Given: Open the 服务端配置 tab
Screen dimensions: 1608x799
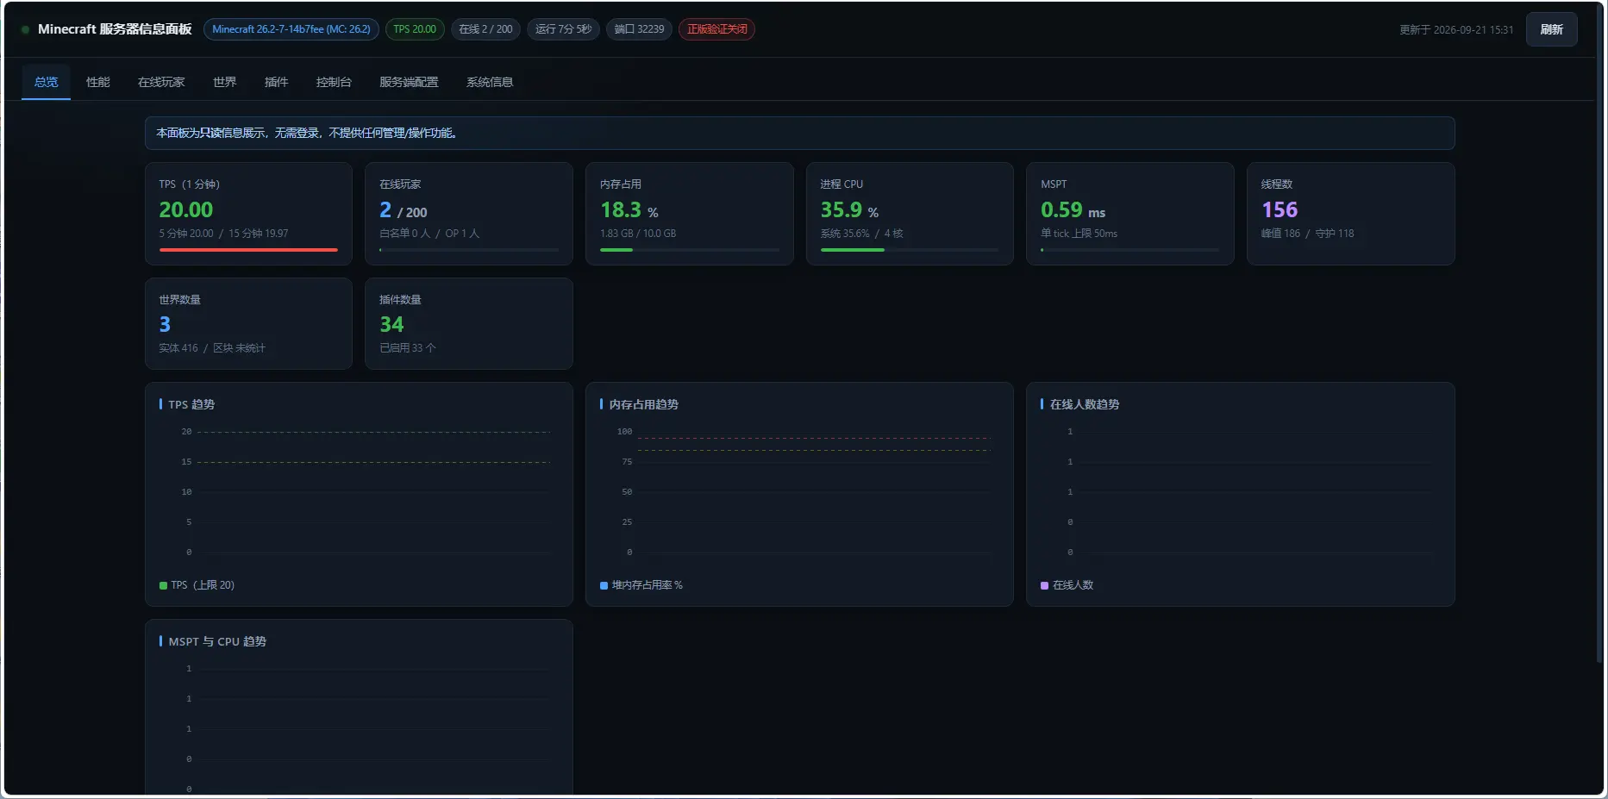Looking at the screenshot, I should pos(409,82).
